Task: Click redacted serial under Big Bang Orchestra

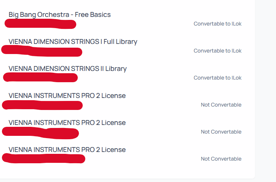Action: pos(40,24)
